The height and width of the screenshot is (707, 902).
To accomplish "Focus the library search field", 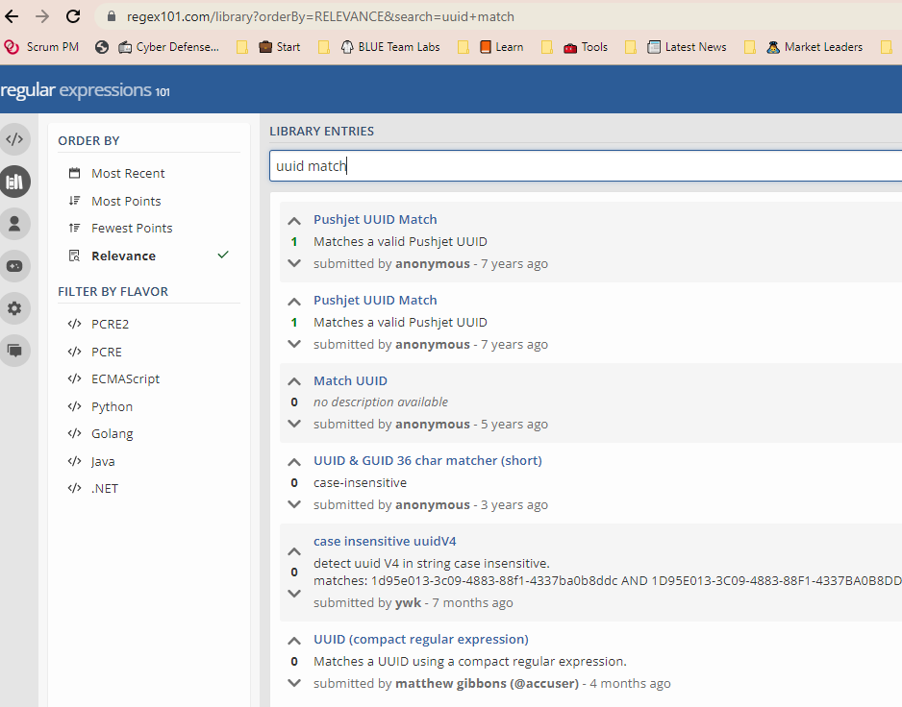I will click(x=586, y=165).
